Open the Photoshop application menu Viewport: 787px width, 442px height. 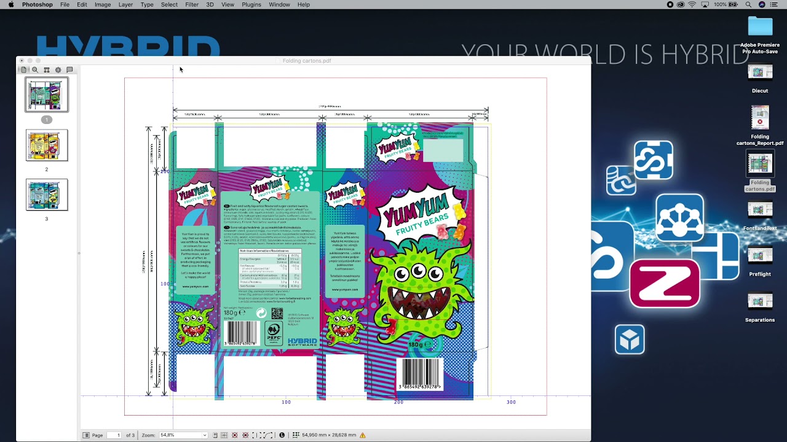pos(38,4)
